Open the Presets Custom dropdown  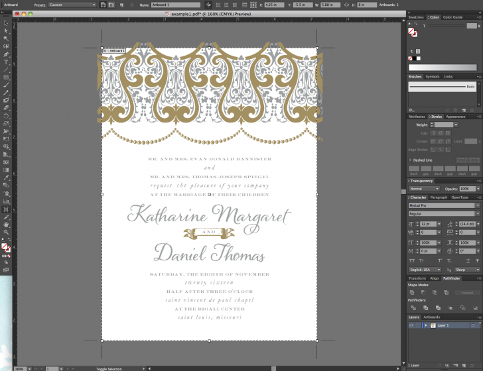coord(72,5)
